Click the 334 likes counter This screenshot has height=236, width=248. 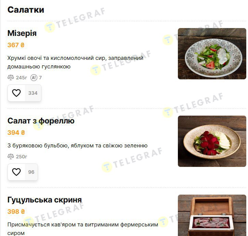point(33,93)
